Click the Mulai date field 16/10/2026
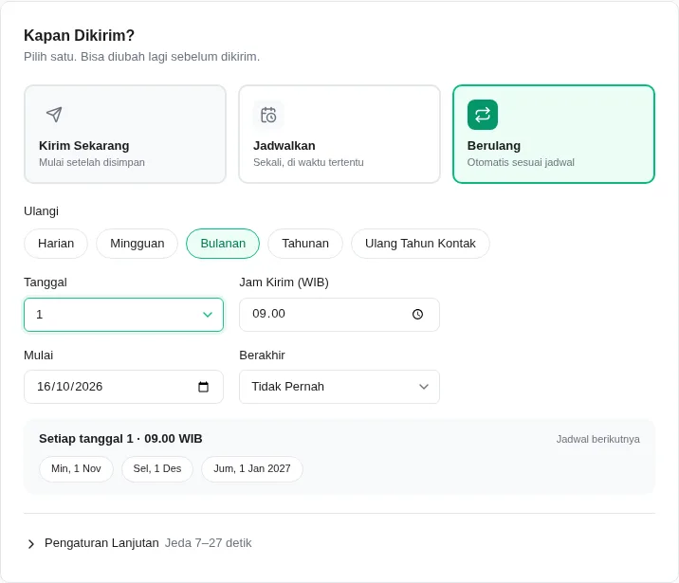 124,387
